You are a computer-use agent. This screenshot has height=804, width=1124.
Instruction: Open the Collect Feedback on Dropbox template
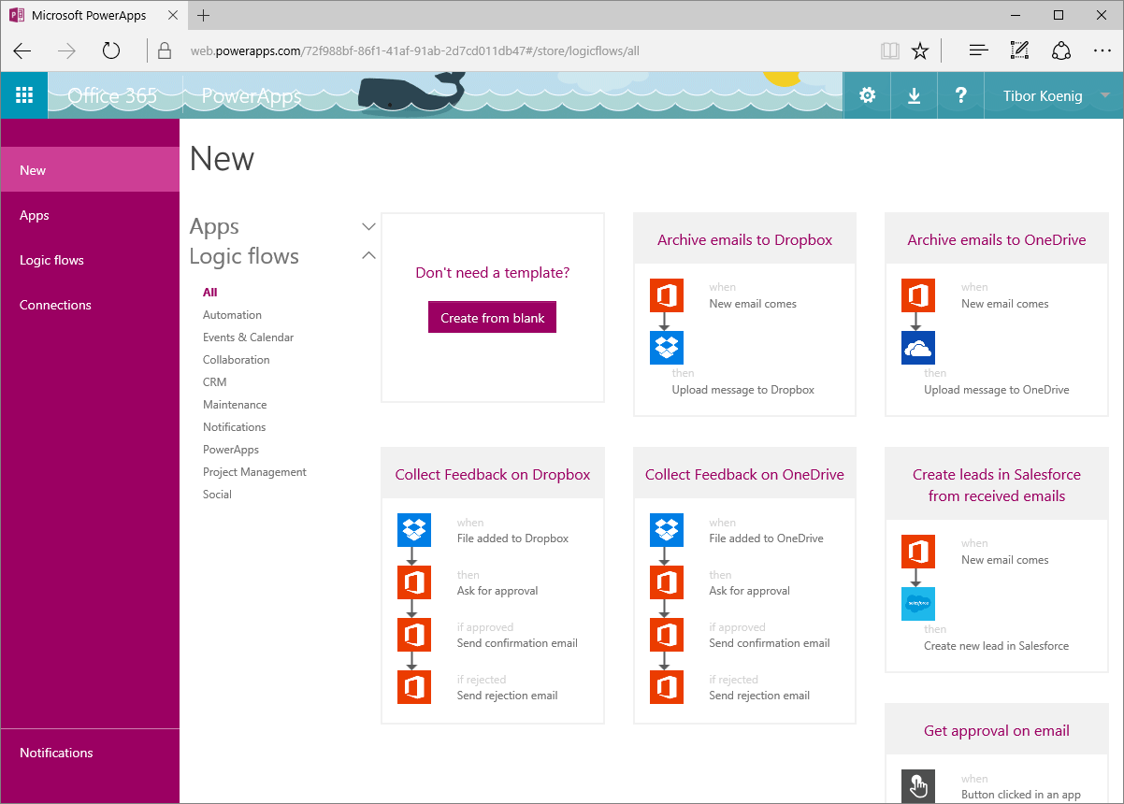(x=493, y=474)
